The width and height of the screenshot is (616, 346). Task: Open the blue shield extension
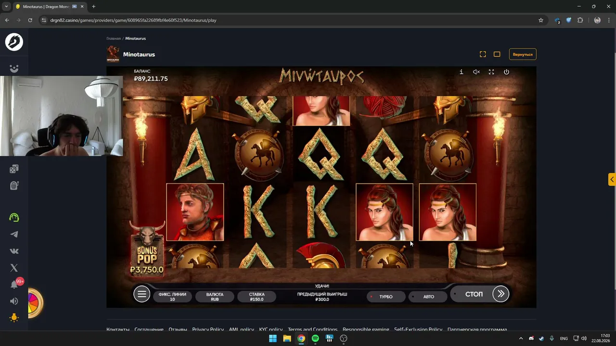[568, 20]
